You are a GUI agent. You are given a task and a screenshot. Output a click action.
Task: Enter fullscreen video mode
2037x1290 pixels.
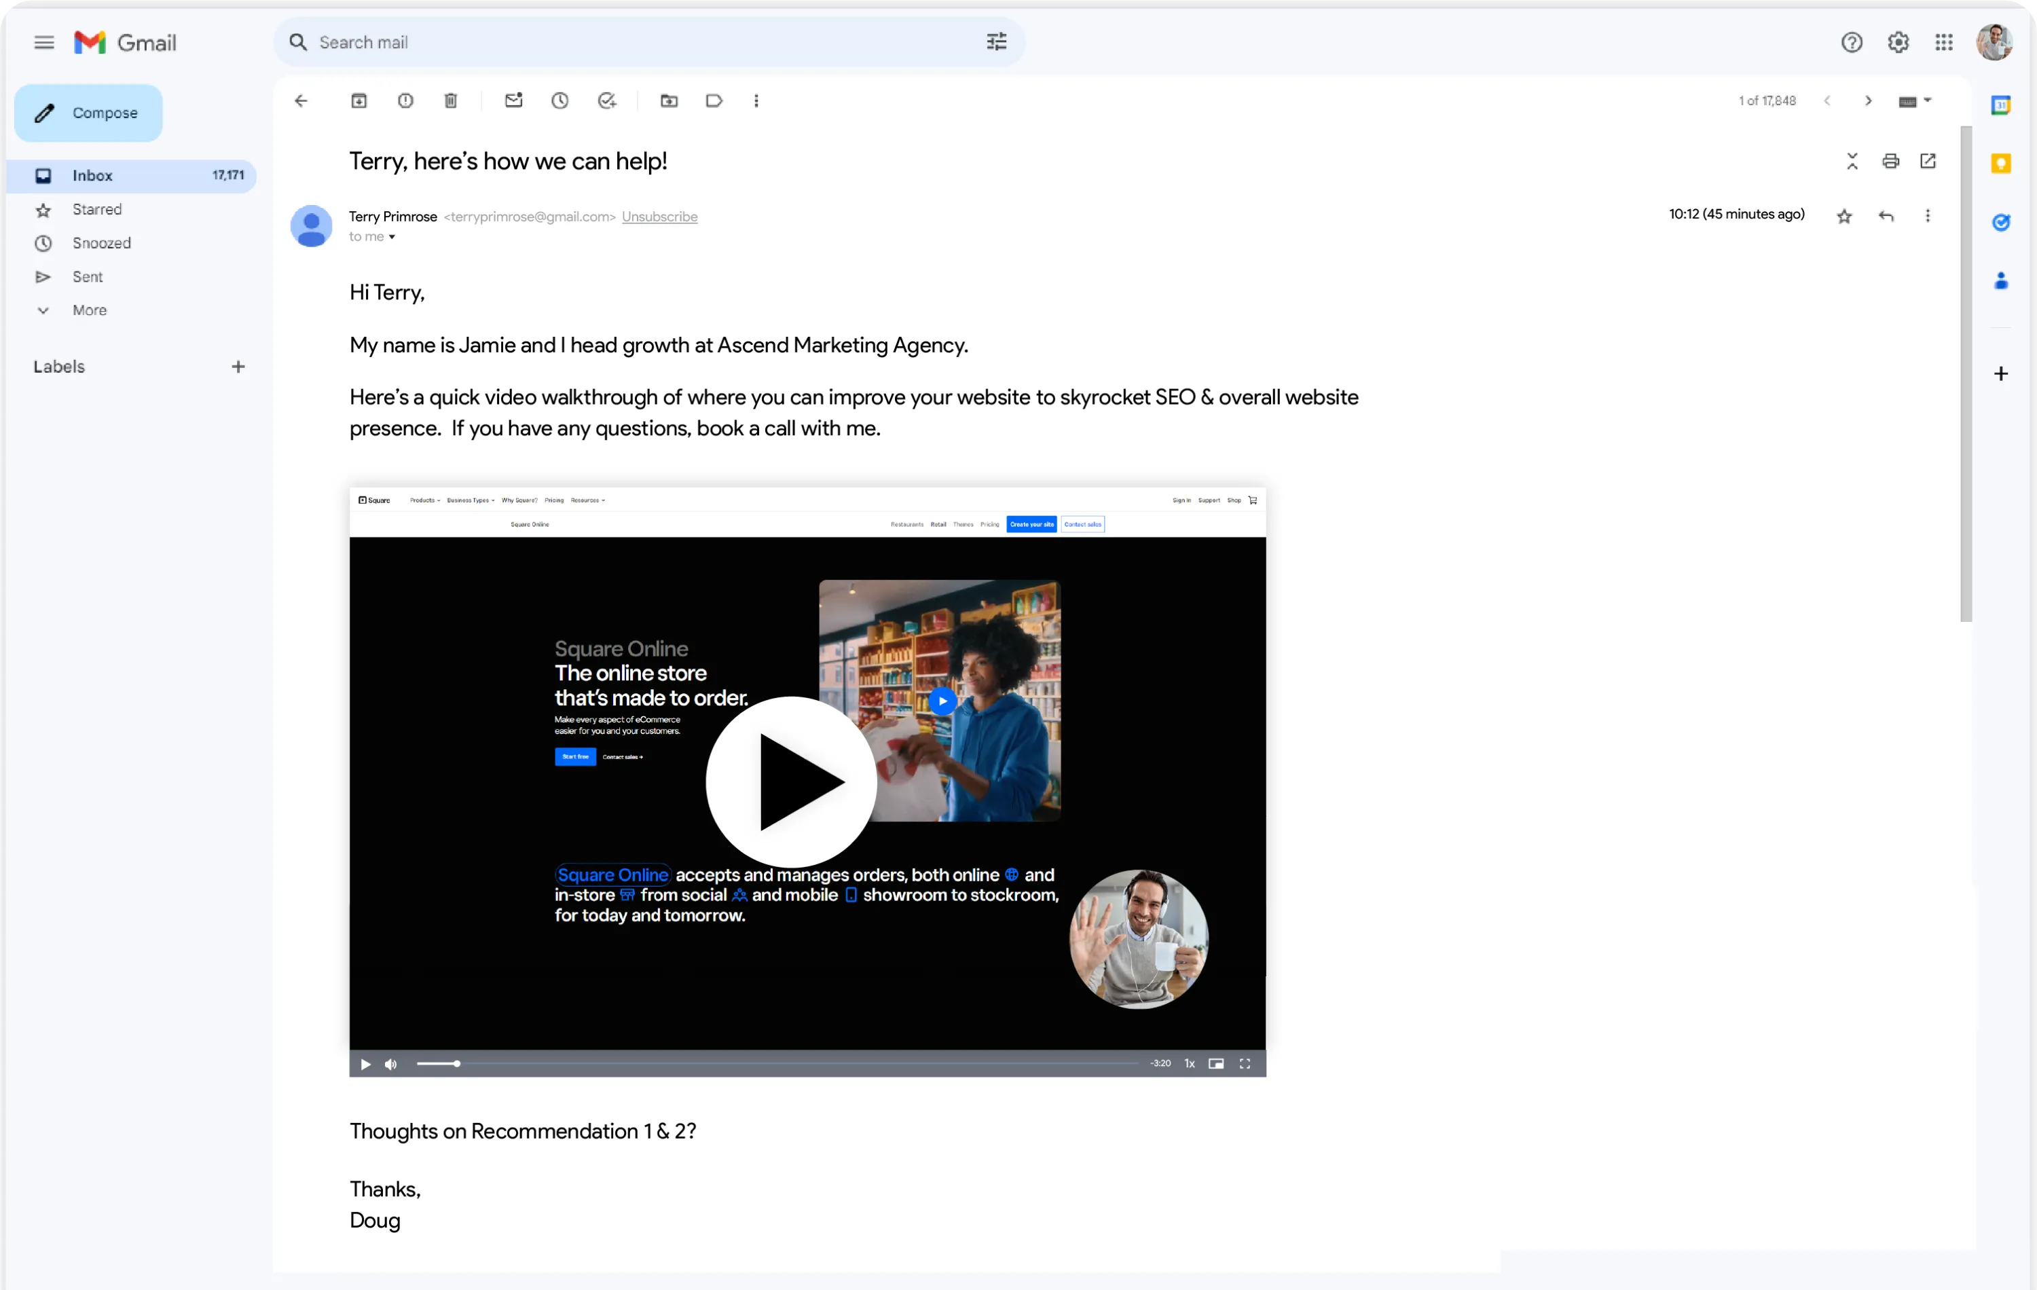[x=1245, y=1063]
